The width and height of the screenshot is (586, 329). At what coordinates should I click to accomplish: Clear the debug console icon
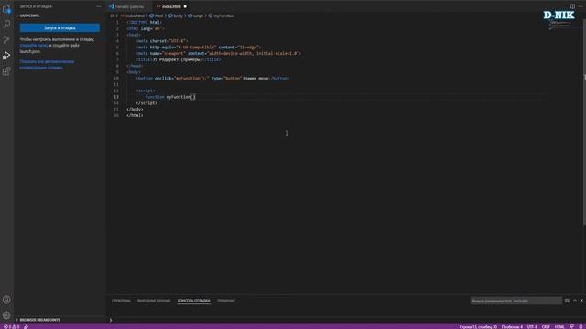tap(567, 301)
